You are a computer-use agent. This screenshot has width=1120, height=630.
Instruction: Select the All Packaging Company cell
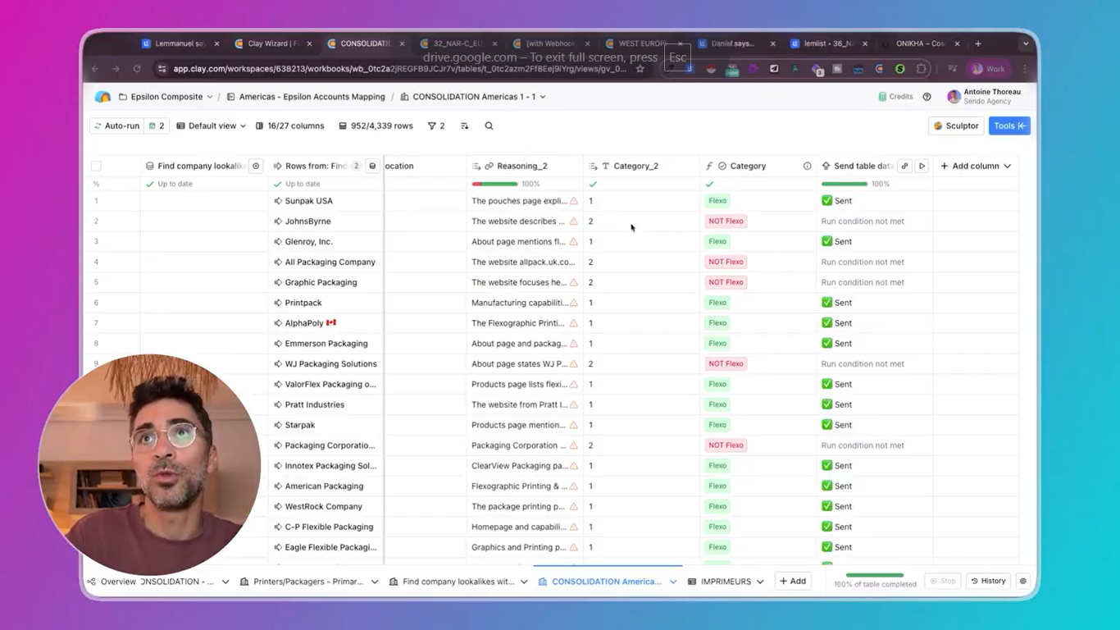pos(326,262)
